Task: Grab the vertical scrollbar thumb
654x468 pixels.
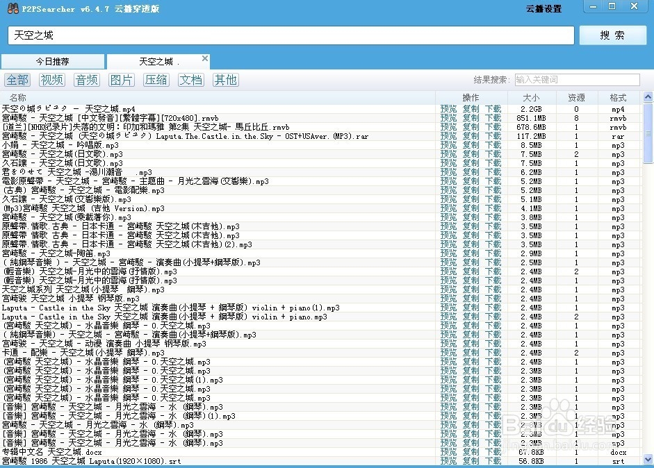Action: (x=648, y=133)
